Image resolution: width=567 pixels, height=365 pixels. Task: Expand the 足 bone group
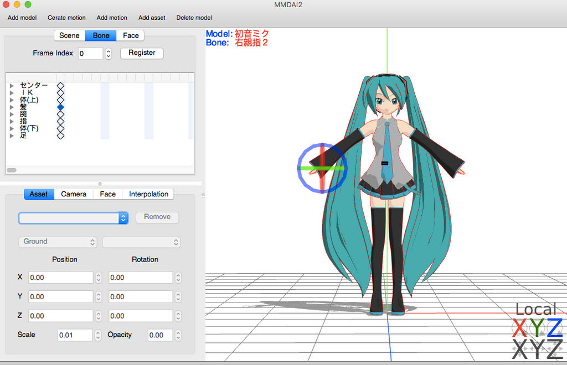pos(12,135)
